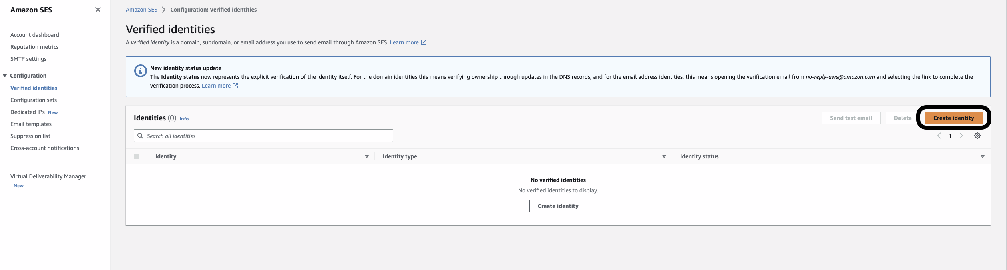Click the Delete button
Viewport: 1007px width, 270px height.
tap(902, 118)
